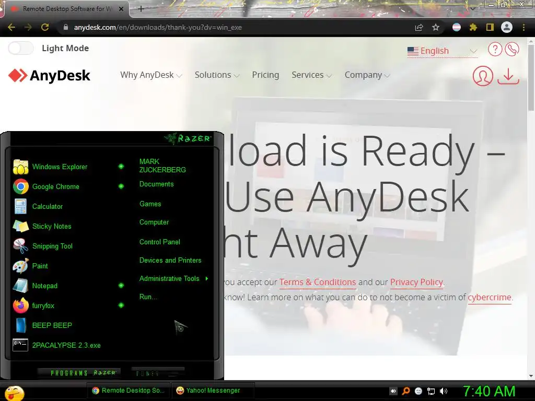Image resolution: width=535 pixels, height=401 pixels.
Task: Open the Chrome profile avatar
Action: [x=507, y=27]
